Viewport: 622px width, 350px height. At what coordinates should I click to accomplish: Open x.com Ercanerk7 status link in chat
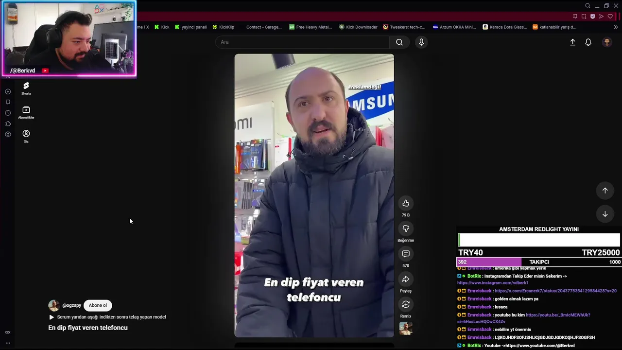[x=555, y=291]
